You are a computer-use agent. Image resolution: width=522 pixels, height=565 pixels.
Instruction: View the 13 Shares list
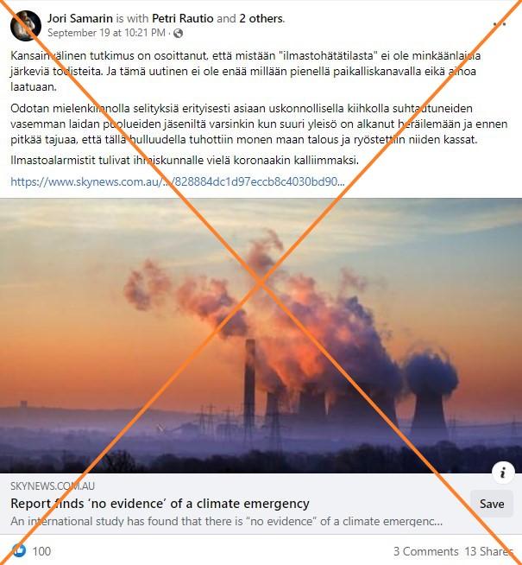[488, 551]
